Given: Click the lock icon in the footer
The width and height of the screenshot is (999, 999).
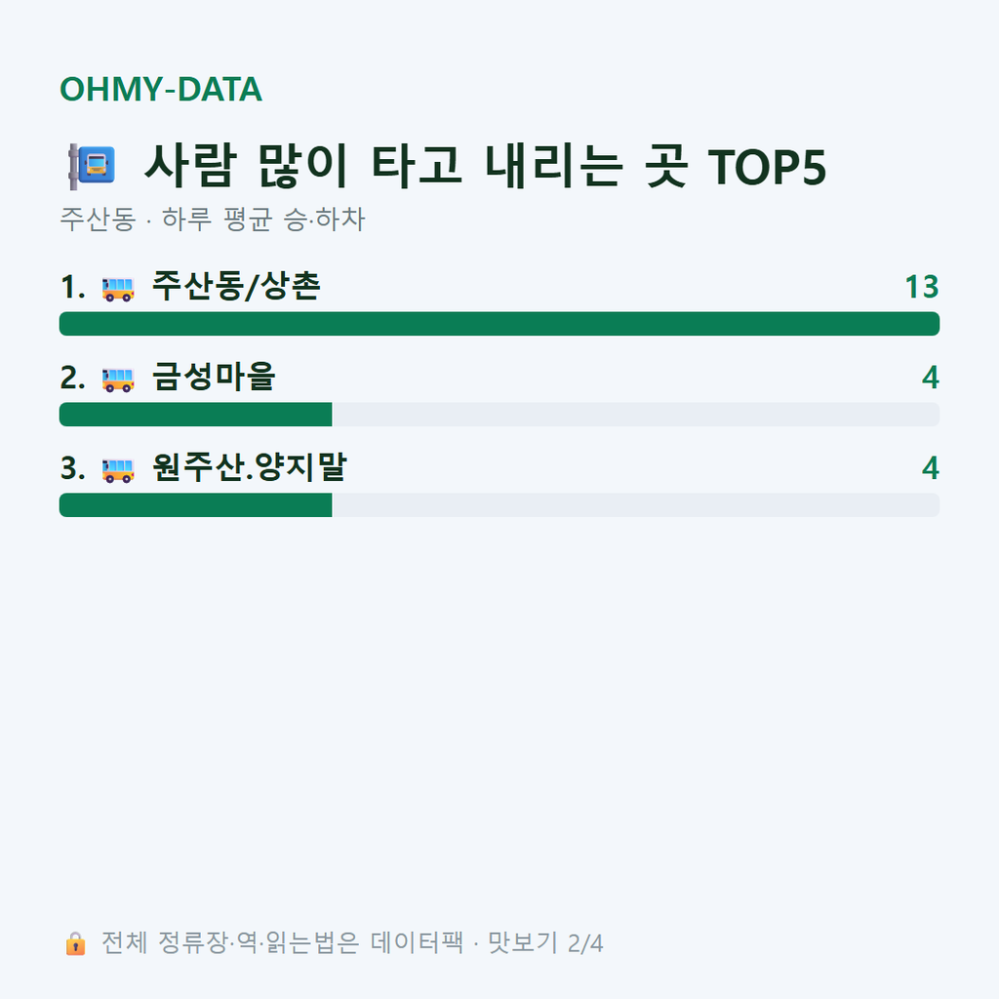Looking at the screenshot, I should 75,943.
